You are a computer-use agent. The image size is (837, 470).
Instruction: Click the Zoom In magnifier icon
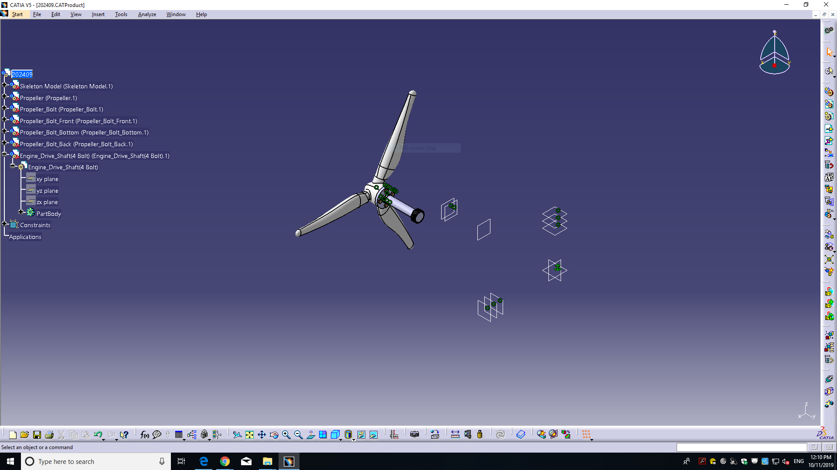tap(286, 434)
